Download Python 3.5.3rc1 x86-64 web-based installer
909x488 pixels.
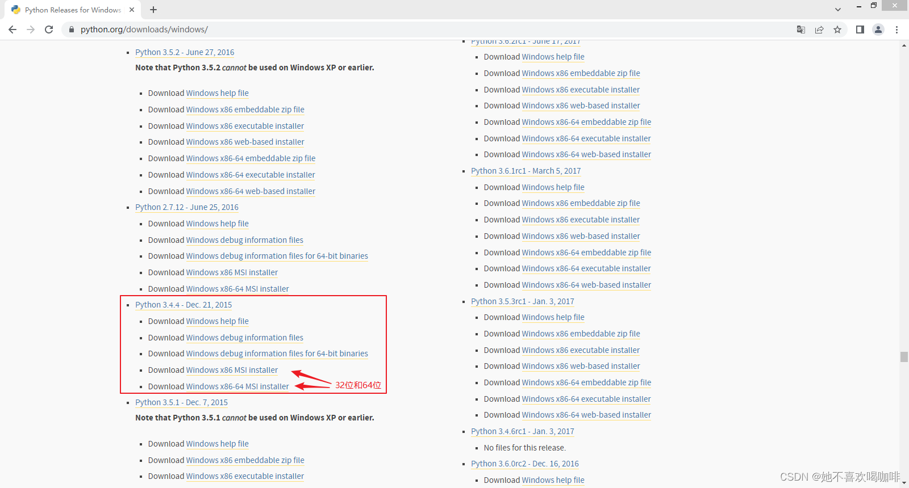click(x=586, y=415)
